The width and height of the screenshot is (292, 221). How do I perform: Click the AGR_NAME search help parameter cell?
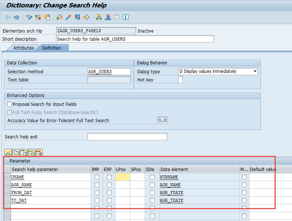51,185
